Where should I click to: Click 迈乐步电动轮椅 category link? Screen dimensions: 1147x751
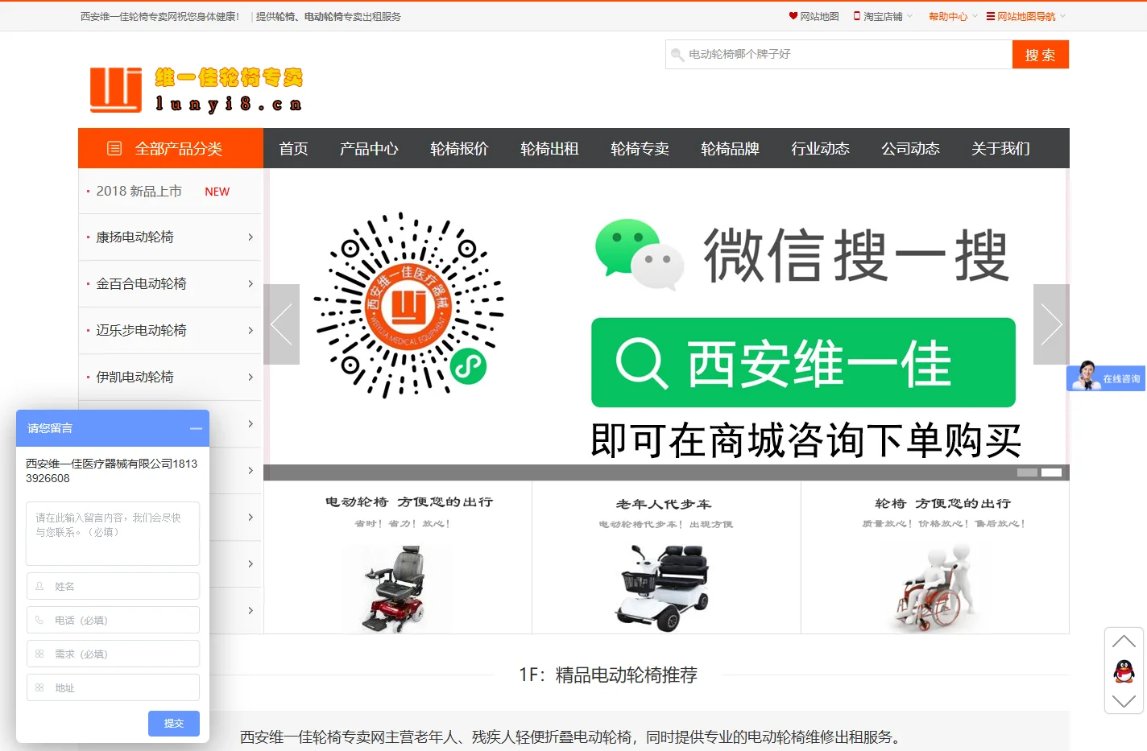(141, 331)
